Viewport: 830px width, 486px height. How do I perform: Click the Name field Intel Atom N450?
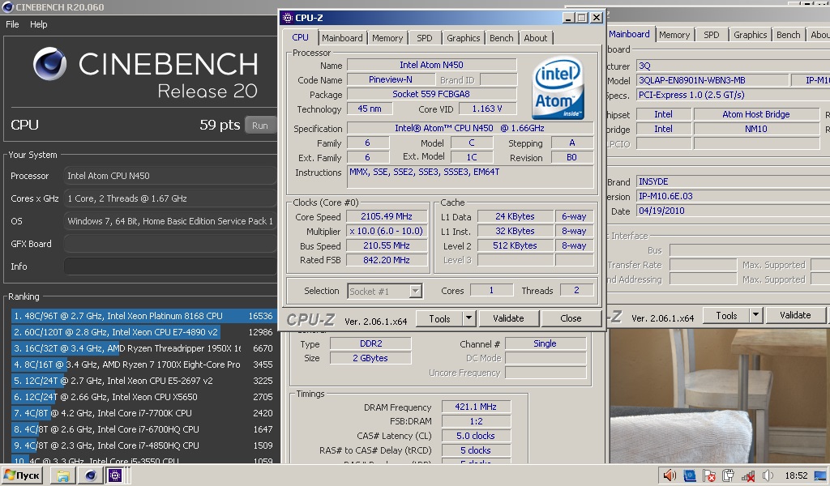(x=431, y=65)
